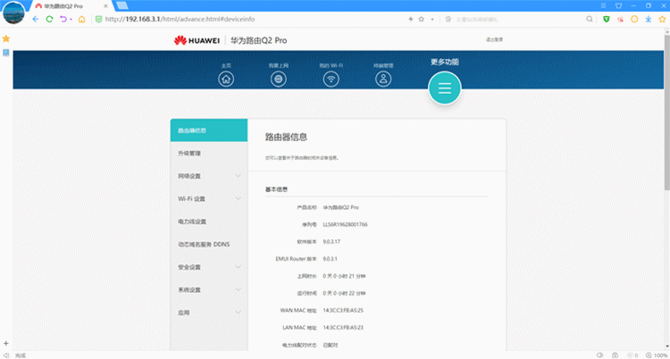Click the globe Internet access (我要上网) icon
Screen dimensions: 670x359
click(x=278, y=79)
